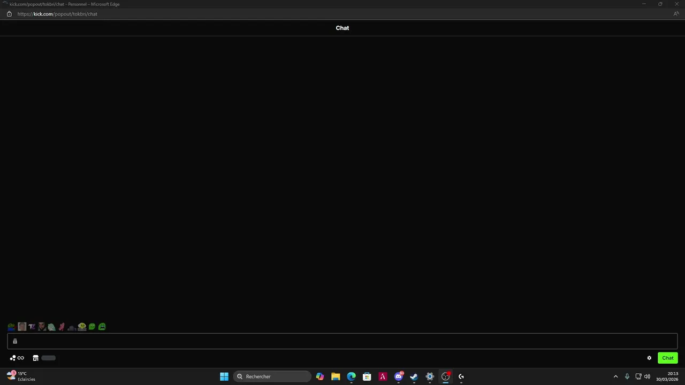Open the Kick shop storefront icon

click(36, 358)
